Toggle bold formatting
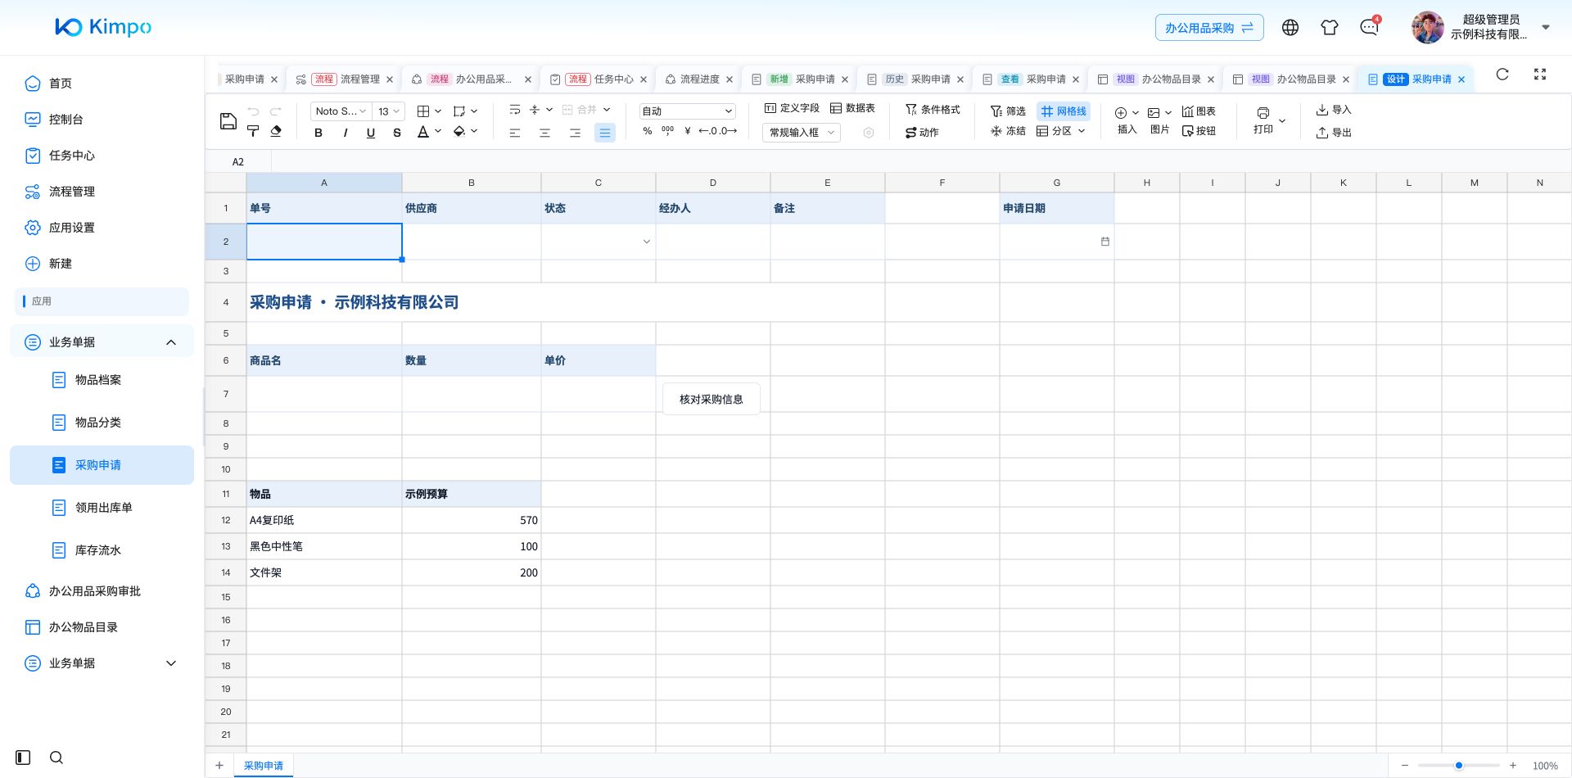 click(318, 133)
